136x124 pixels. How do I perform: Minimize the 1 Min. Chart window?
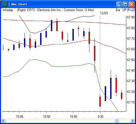(x=119, y=4)
